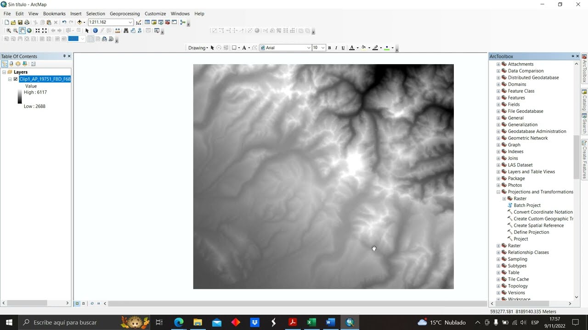Open the File menu
This screenshot has width=588, height=330.
click(x=7, y=14)
